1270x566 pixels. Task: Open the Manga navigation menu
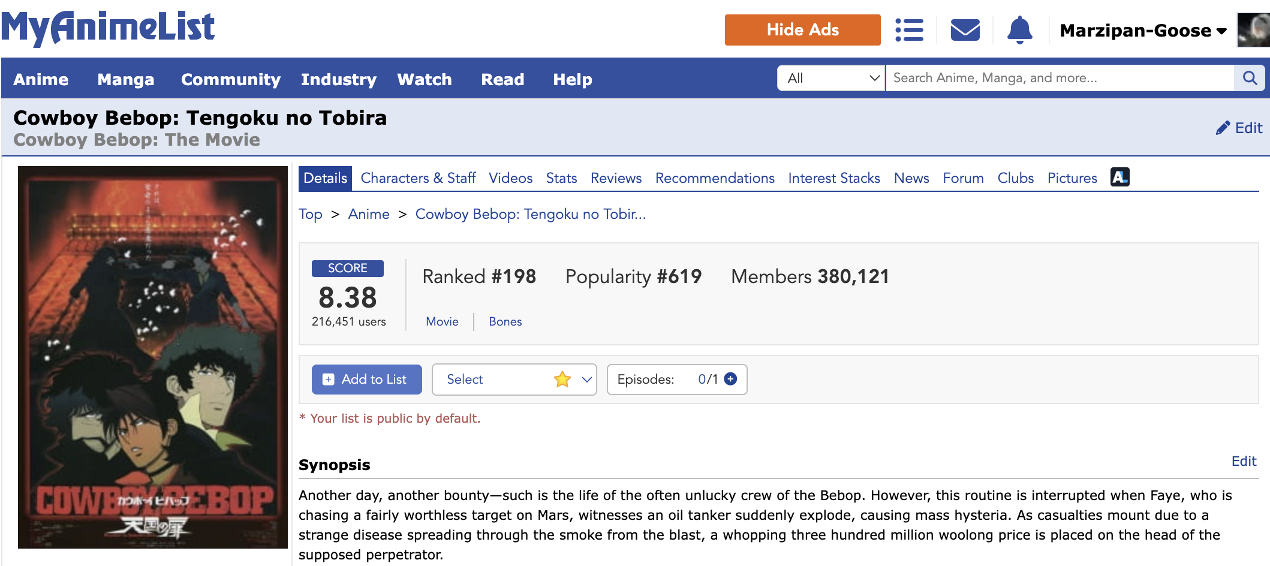click(x=126, y=79)
